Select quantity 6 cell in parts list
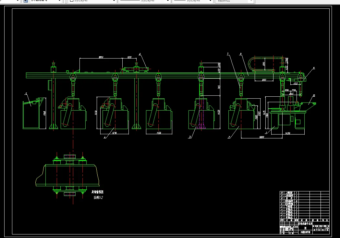Screen dimensions: 340x238 click(297, 201)
